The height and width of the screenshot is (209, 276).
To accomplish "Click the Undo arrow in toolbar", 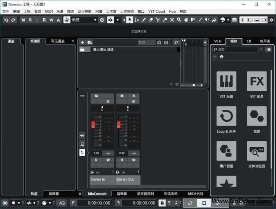I will (x=6, y=20).
